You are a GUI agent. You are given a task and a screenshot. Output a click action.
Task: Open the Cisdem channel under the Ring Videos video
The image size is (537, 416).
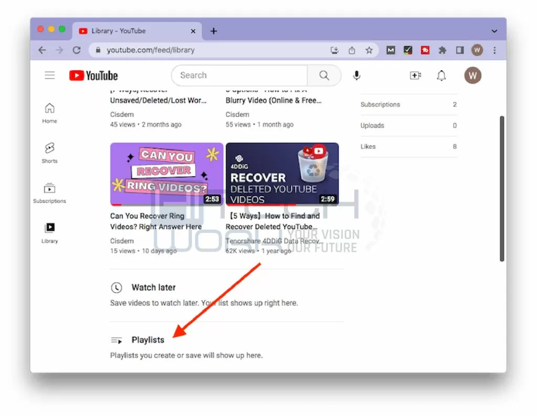click(x=122, y=241)
